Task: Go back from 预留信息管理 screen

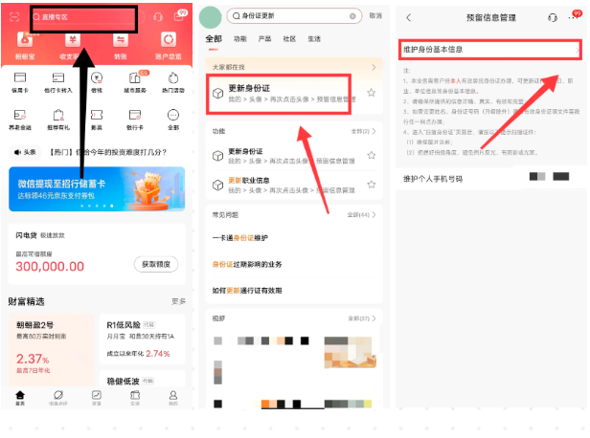Action: tap(409, 17)
